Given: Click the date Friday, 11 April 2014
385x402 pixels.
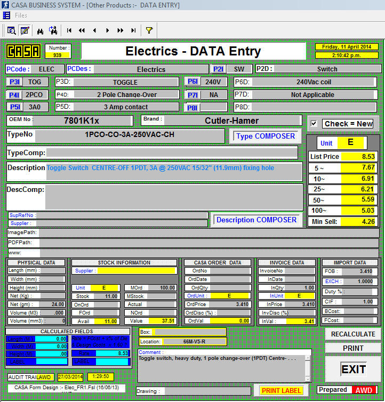Looking at the screenshot, I should pyautogui.click(x=347, y=47).
